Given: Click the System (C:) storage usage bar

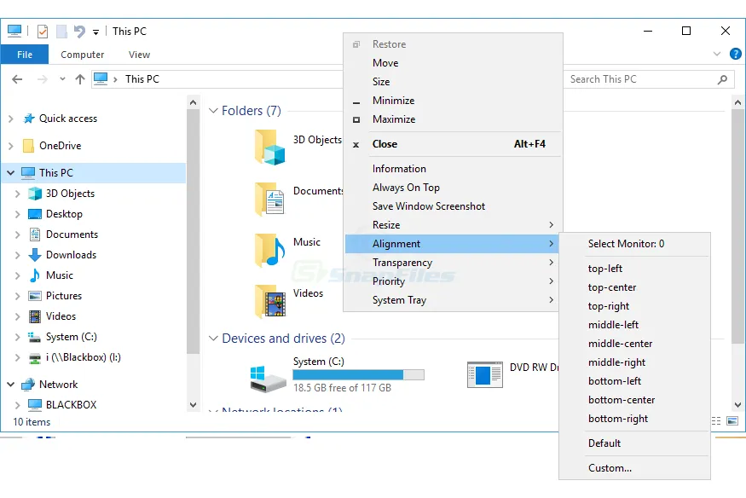Looking at the screenshot, I should pyautogui.click(x=358, y=375).
